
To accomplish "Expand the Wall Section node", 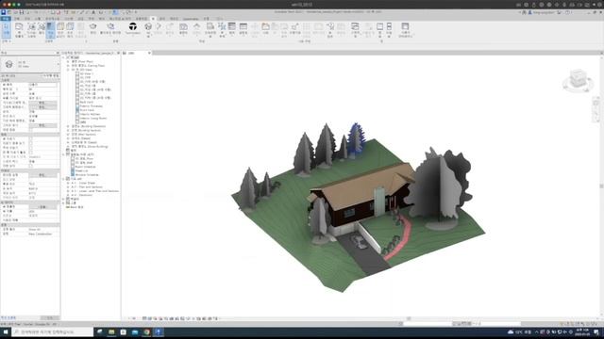I will click(68, 135).
